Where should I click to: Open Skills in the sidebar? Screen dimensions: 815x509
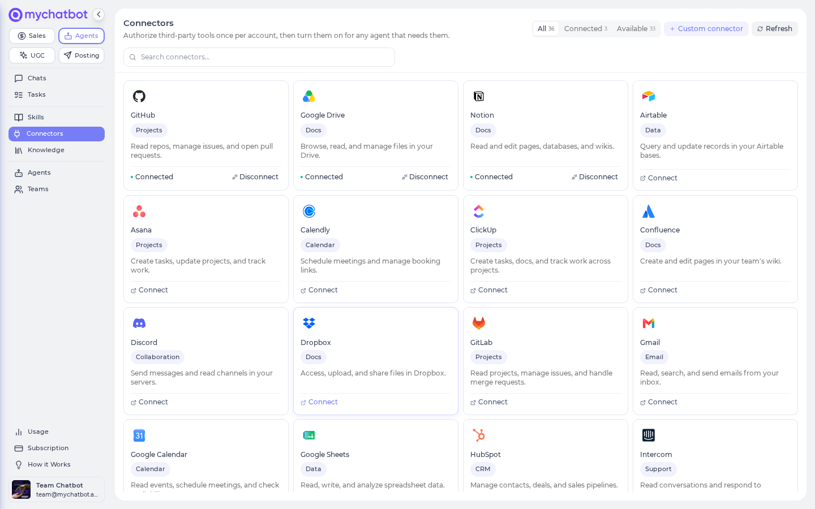[x=57, y=117]
